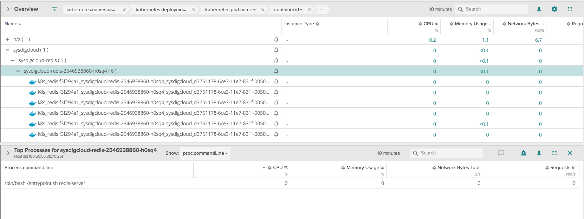584x219 pixels.
Task: Click the 6.7 network bytes value
Action: [x=538, y=40]
